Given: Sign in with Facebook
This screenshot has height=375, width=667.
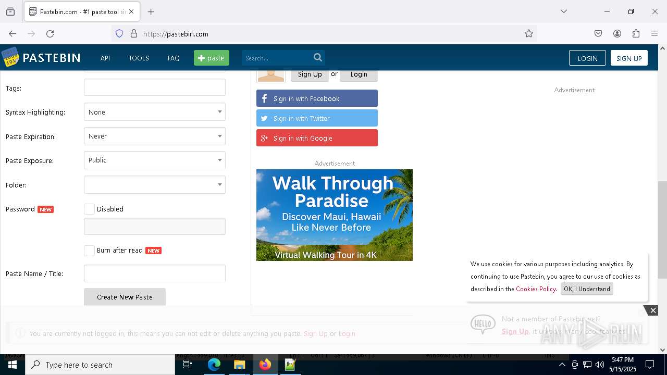Looking at the screenshot, I should (317, 98).
